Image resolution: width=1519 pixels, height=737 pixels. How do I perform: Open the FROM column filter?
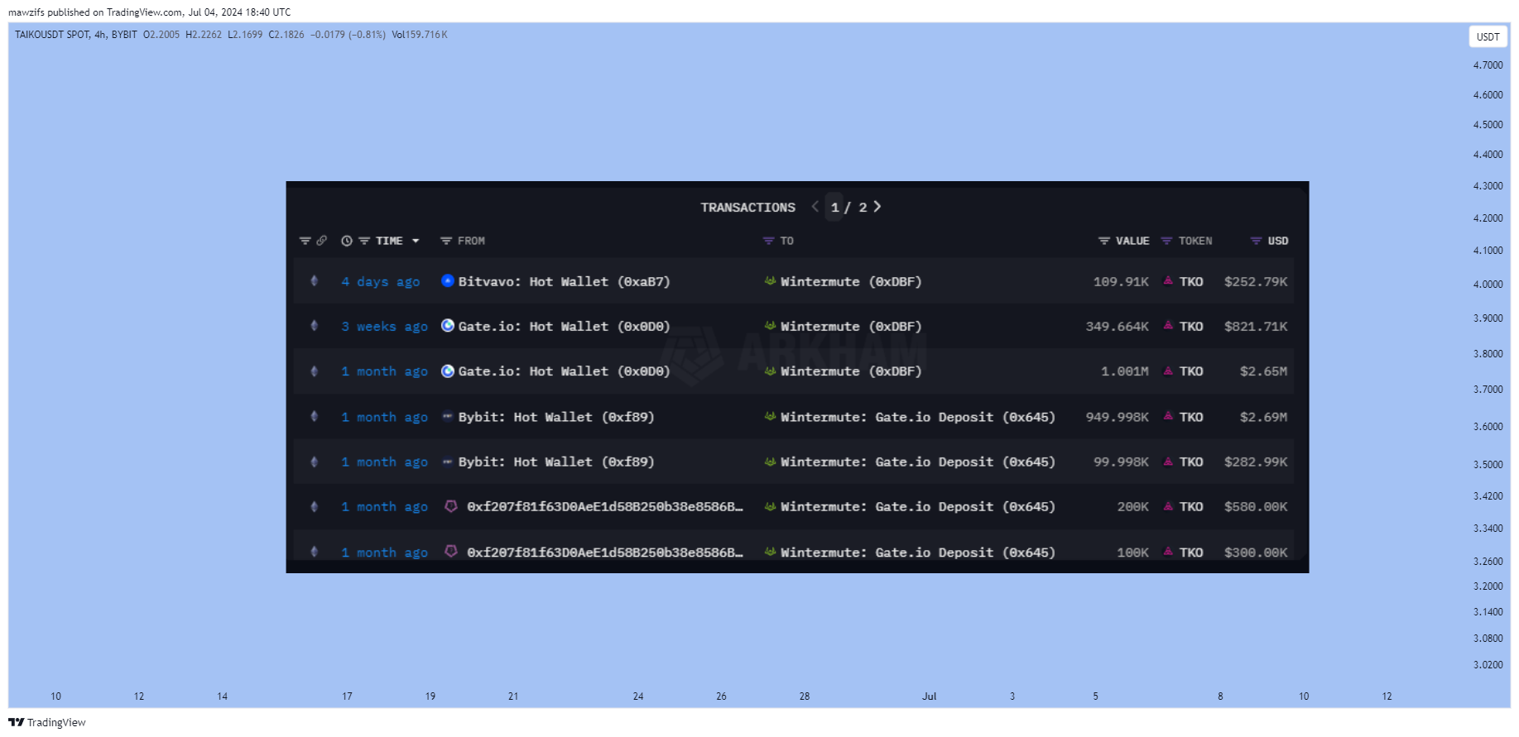446,241
